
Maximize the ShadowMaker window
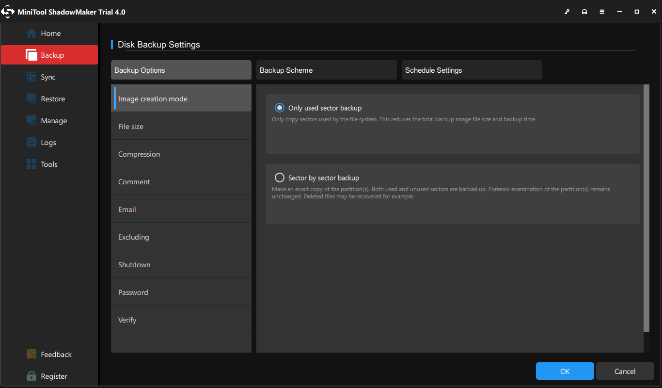(x=637, y=12)
